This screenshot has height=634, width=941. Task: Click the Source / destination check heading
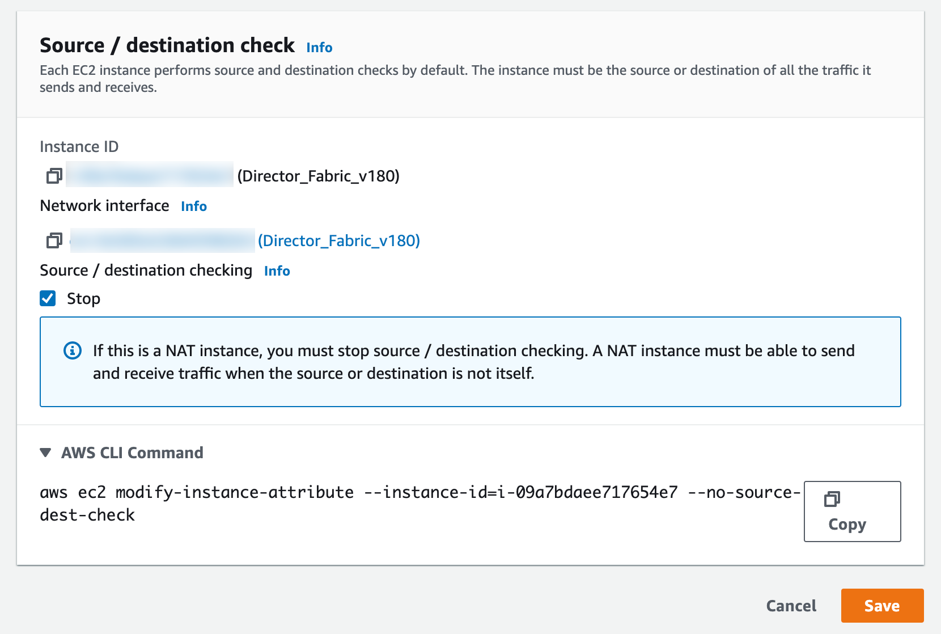tap(167, 45)
